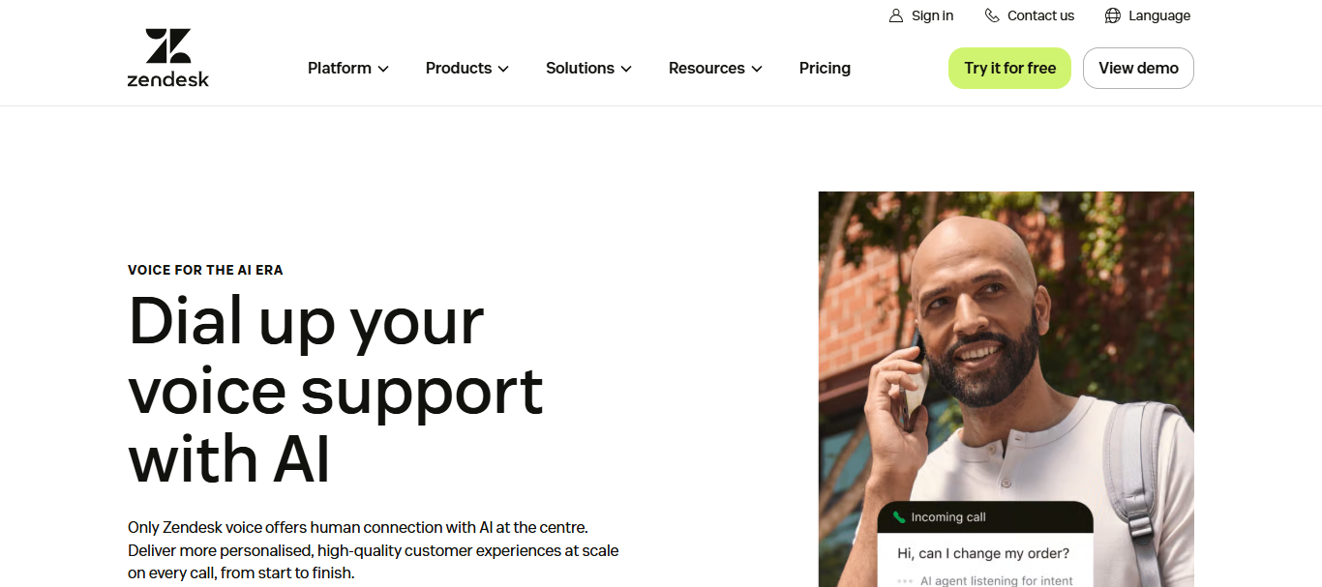Expand the Products chevron arrow
Image resolution: width=1322 pixels, height=587 pixels.
503,69
